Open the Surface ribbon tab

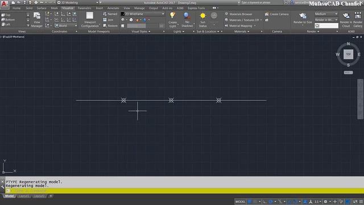[42, 8]
